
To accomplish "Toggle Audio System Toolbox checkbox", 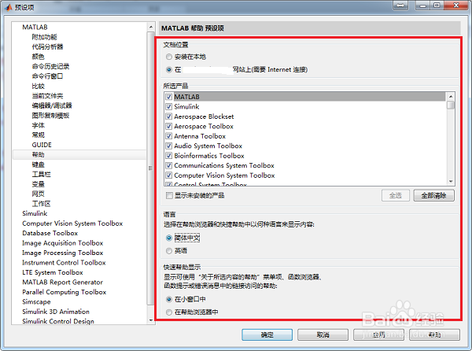I will tap(169, 146).
